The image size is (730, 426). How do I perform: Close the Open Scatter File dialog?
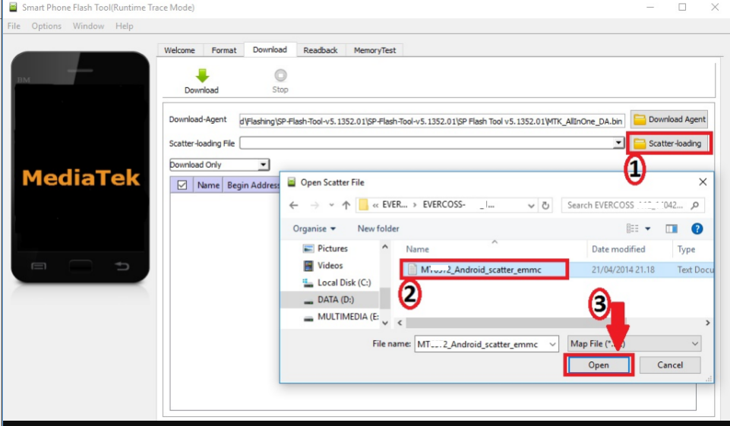(703, 182)
